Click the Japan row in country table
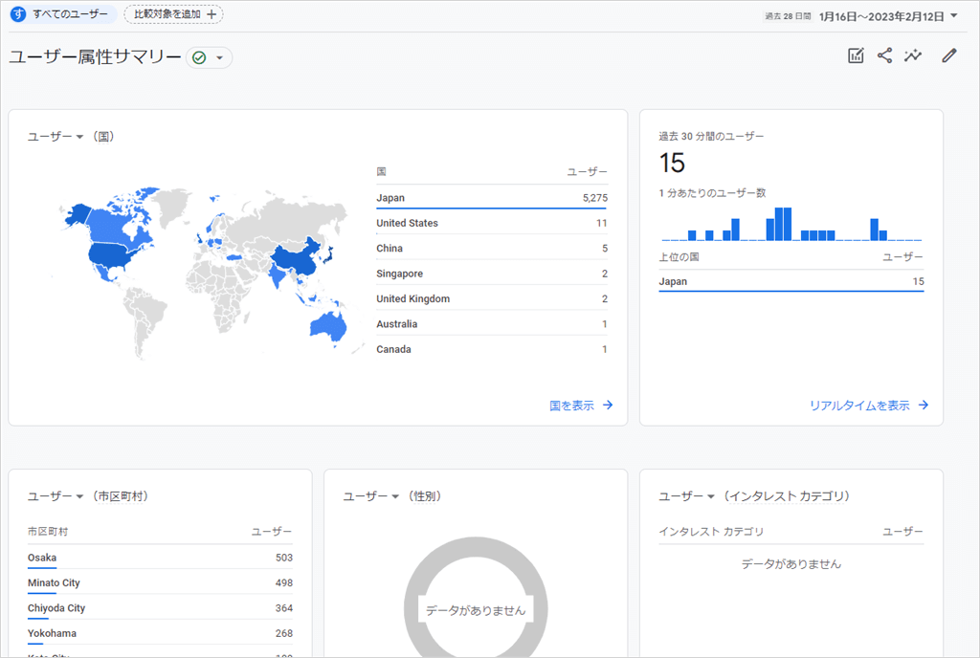 tap(492, 197)
